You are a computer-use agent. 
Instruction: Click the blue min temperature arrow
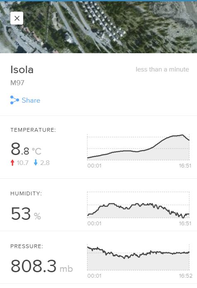point(36,162)
